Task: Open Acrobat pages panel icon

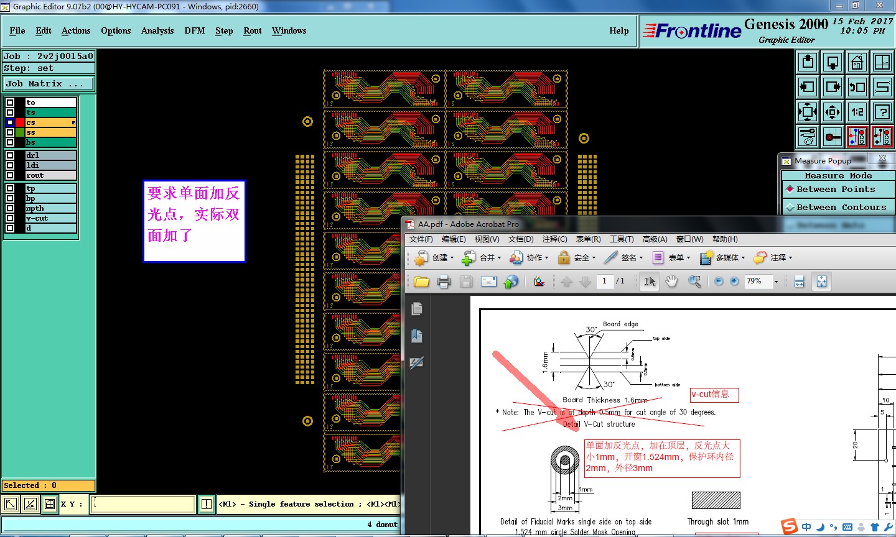Action: point(417,308)
